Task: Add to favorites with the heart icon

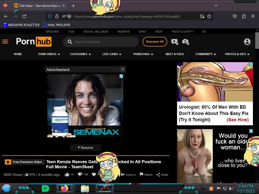Action: click(94, 175)
